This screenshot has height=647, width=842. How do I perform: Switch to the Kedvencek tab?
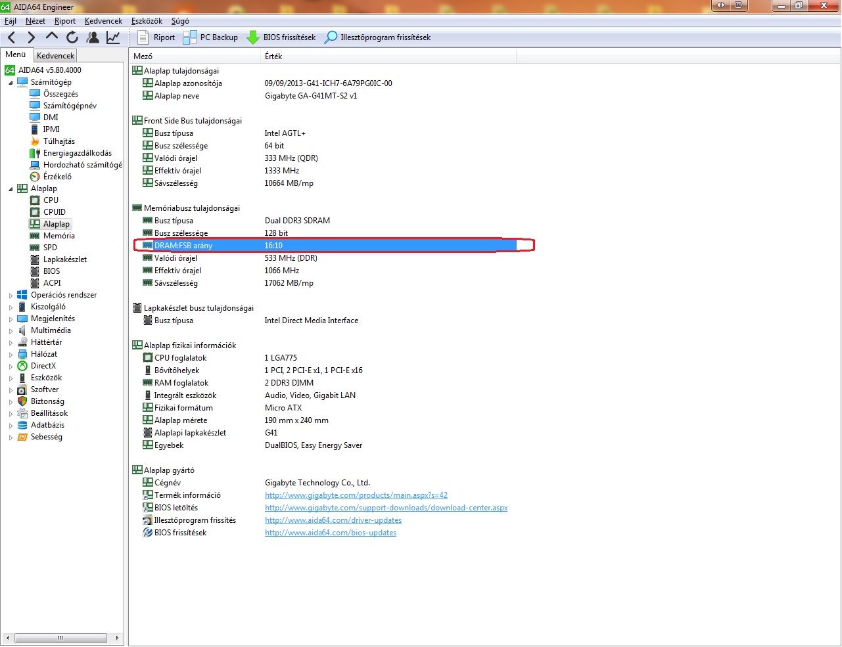[x=56, y=56]
